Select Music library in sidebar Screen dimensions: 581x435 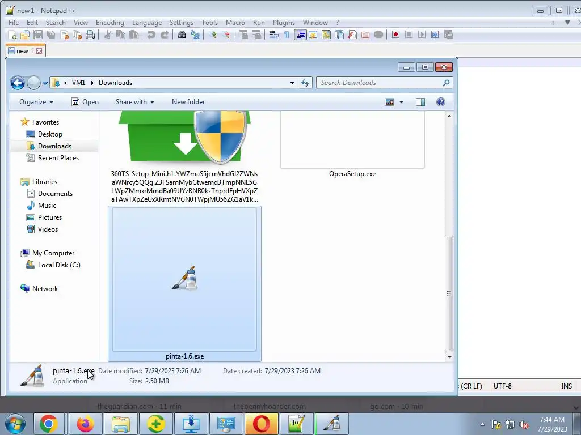(x=47, y=205)
